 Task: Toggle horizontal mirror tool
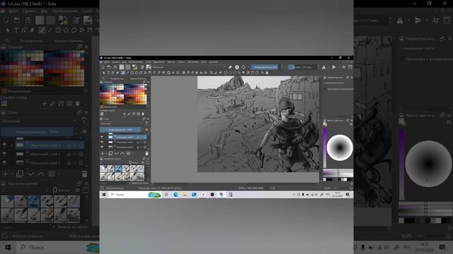point(323,67)
